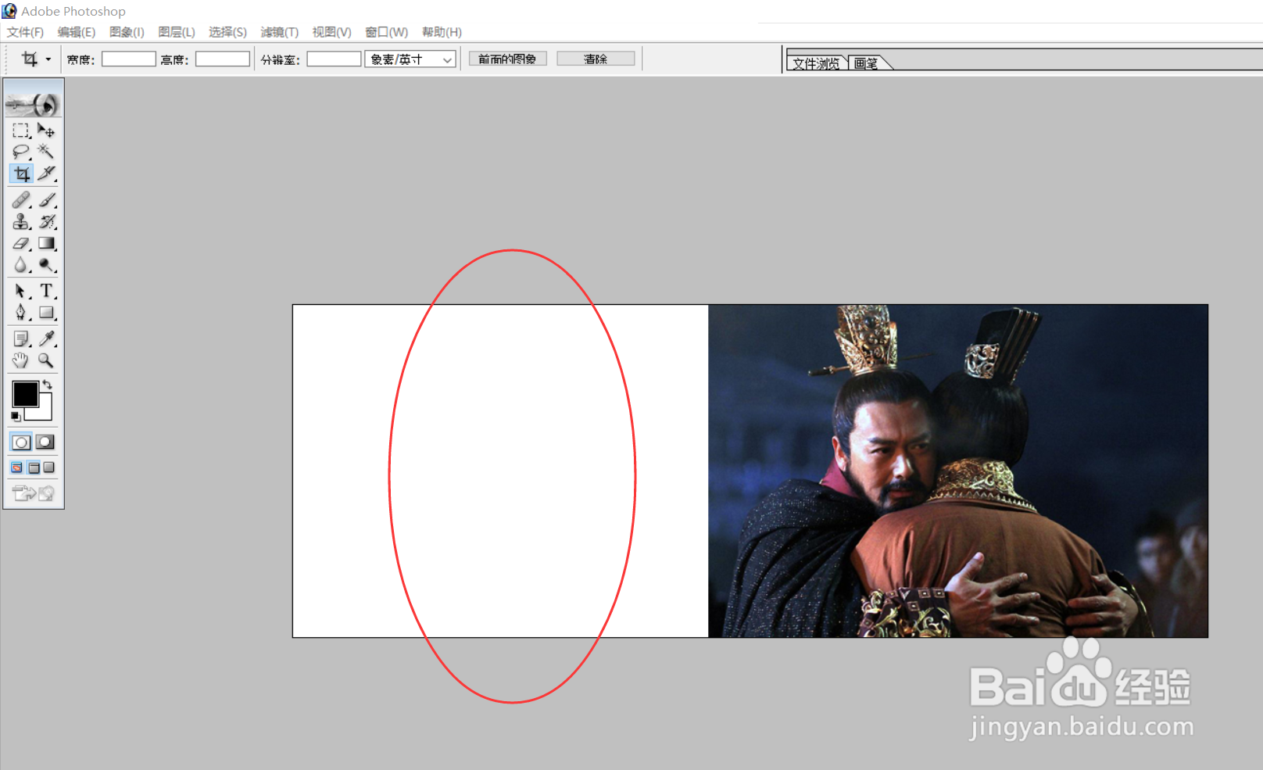Select the Magic Wand tool
Screen dimensions: 1263x770
pos(46,152)
